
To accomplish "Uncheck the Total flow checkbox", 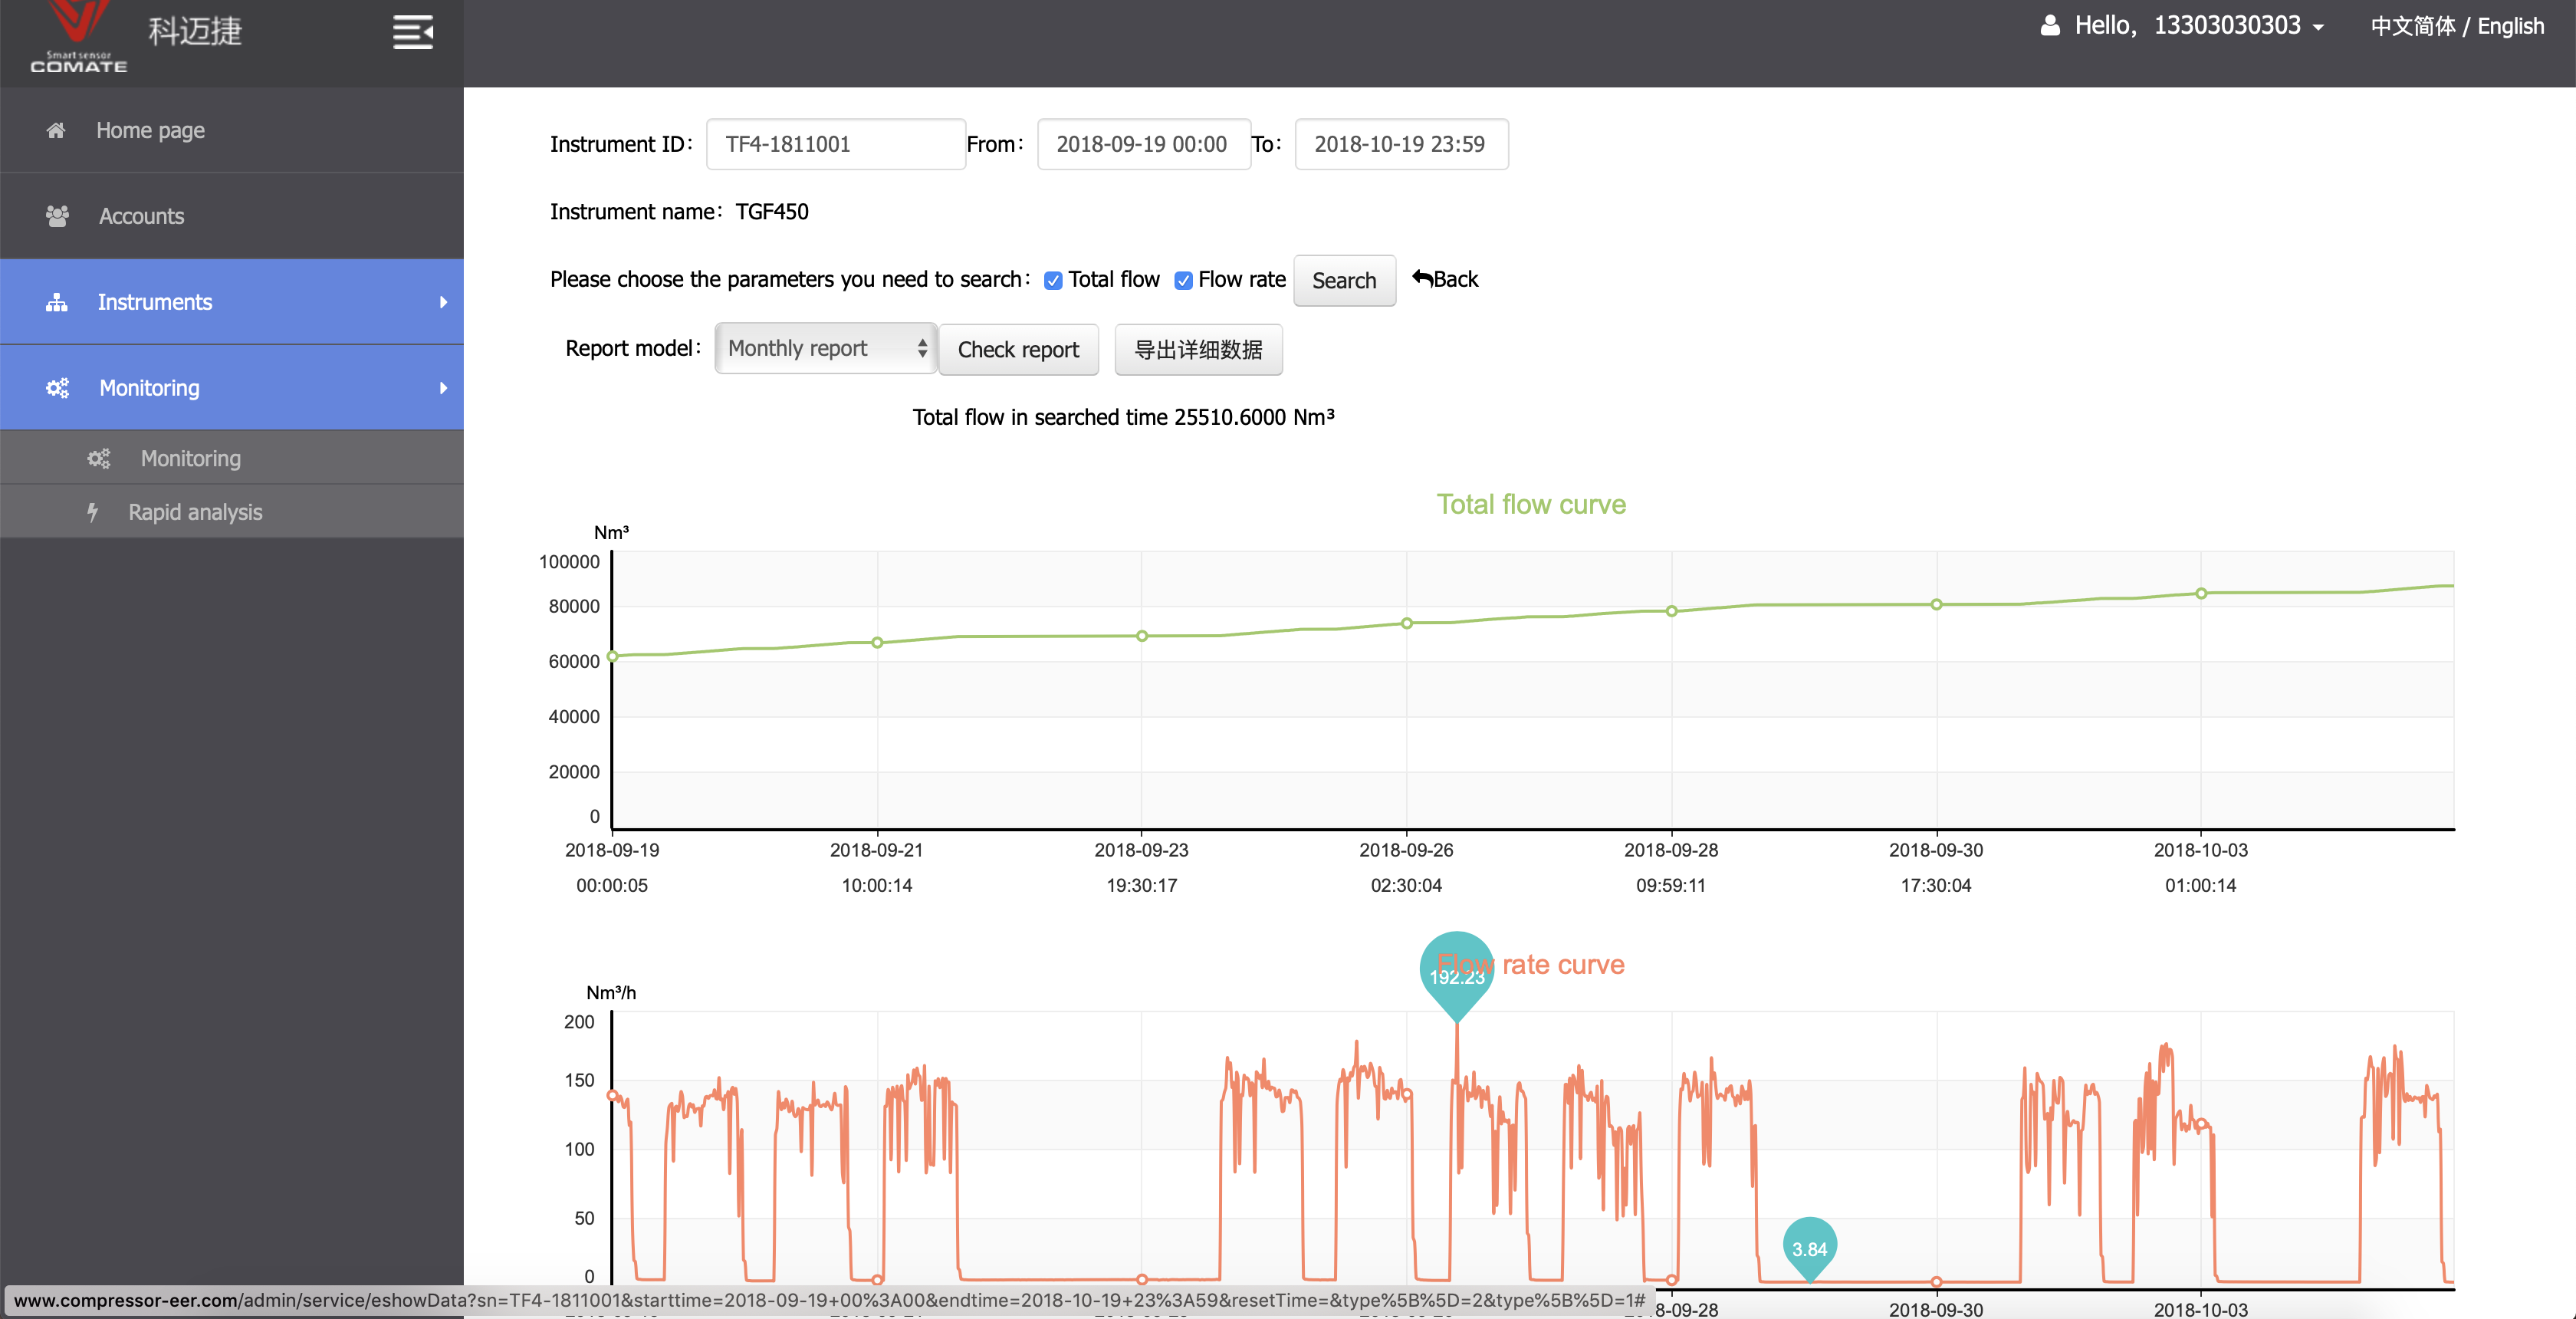I will pos(1053,280).
